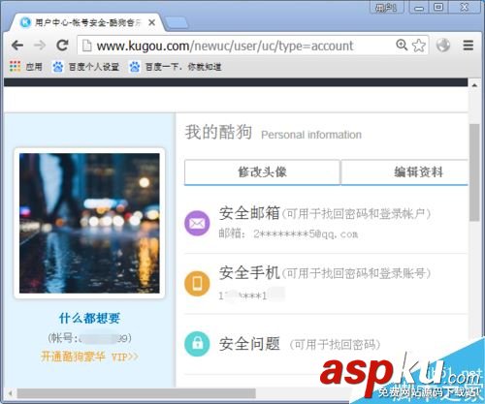Minimize the browser window
This screenshot has width=485, height=404.
click(x=419, y=7)
